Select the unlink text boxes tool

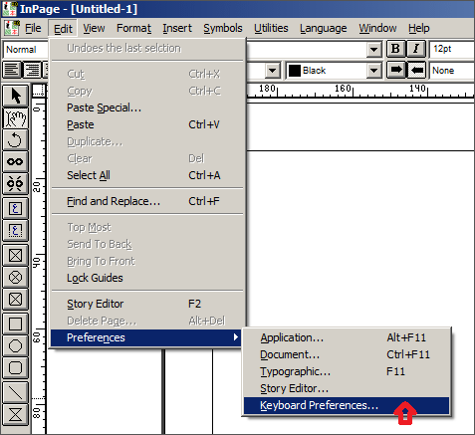15,183
